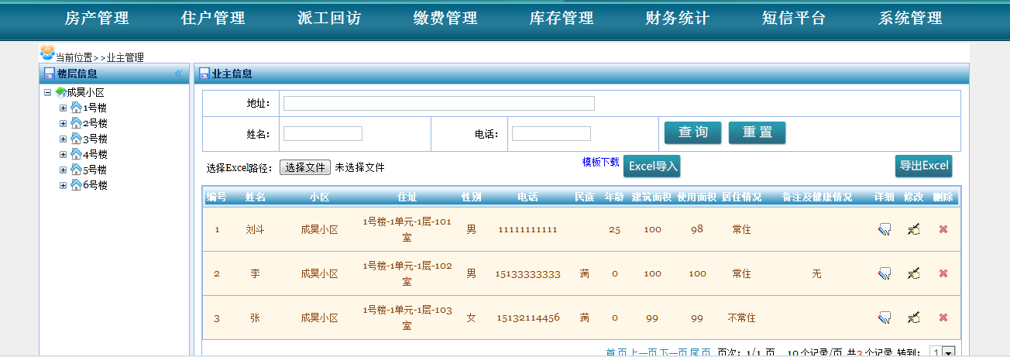Click the address 1号楼-1单元-1层-101室
Viewport: 1010px width, 357px height.
pos(407,229)
